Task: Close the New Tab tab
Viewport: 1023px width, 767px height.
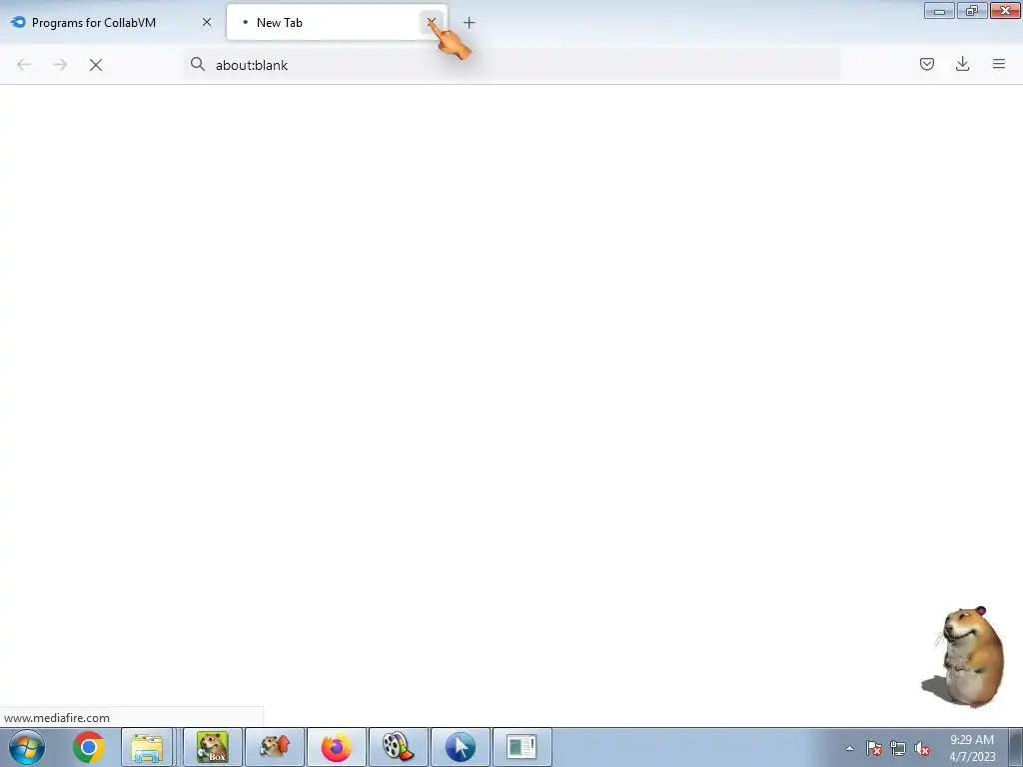Action: tap(432, 22)
